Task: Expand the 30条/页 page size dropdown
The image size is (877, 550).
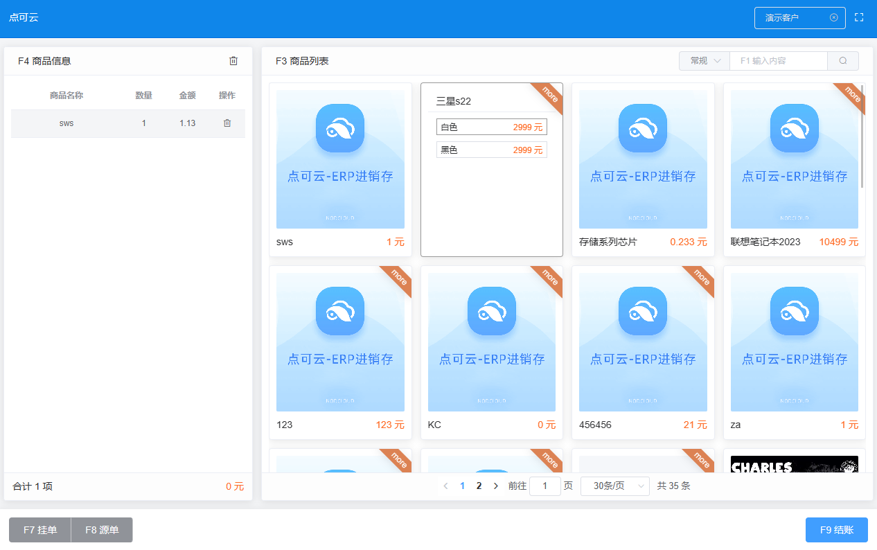Action: pos(614,486)
